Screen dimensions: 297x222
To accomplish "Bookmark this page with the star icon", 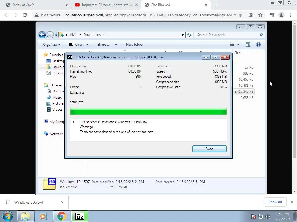I will 261,15.
